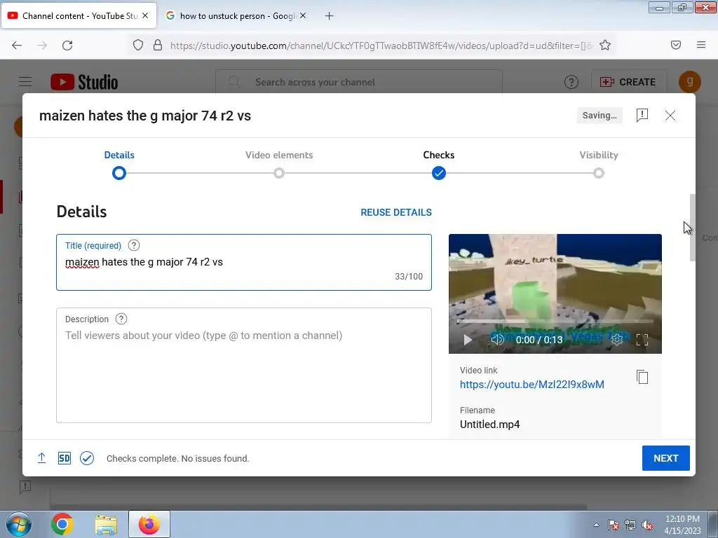This screenshot has width=718, height=538.
Task: Open video player settings gear
Action: 617,340
